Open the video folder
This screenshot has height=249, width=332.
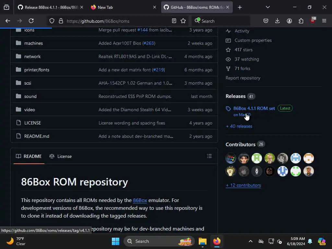[30, 110]
